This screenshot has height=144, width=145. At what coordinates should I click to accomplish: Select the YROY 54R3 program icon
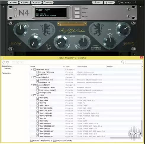[x=38, y=98]
